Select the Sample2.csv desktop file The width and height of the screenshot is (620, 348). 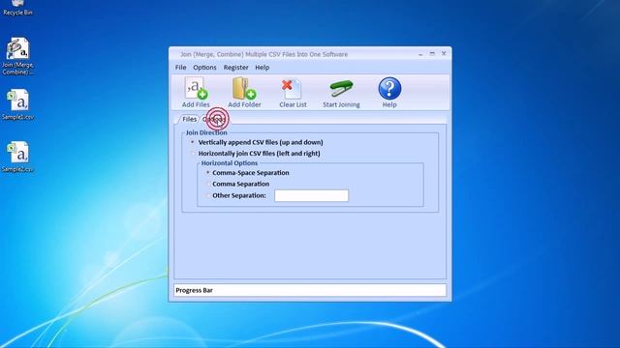point(17,157)
